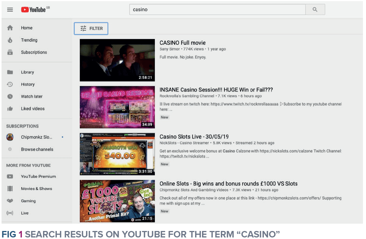Open Rocknrolla's Gambling Channel
Viewport: 366px width, 239px height.
187,96
